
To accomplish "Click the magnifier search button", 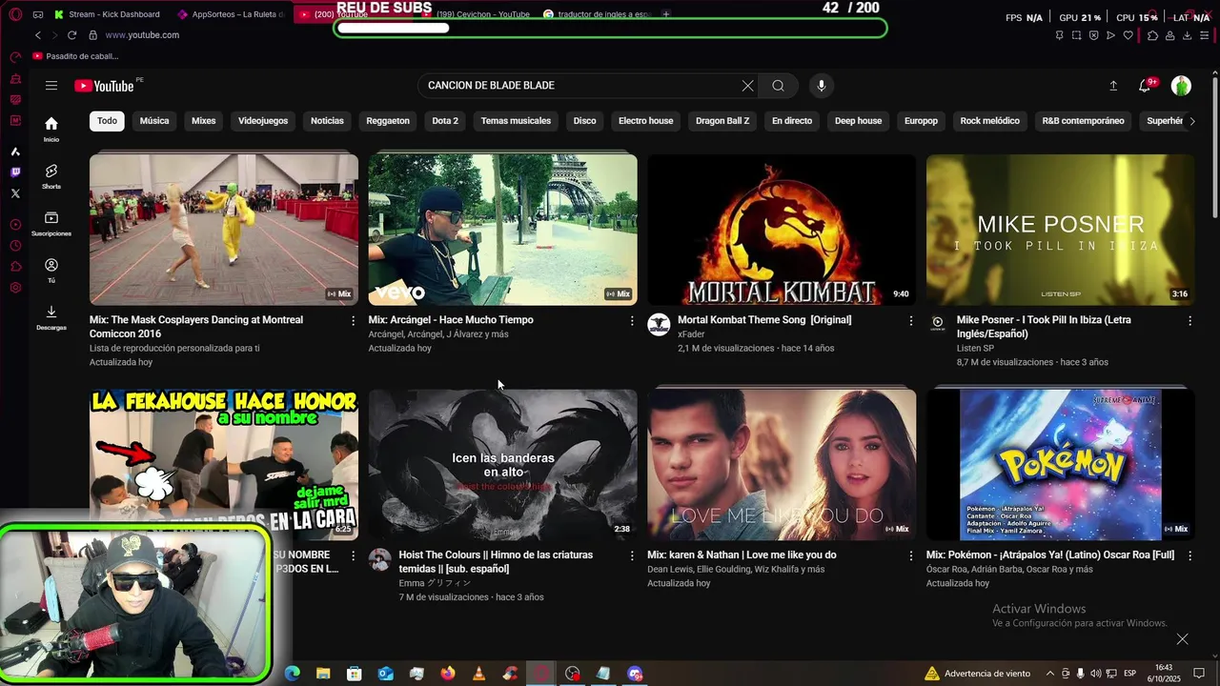I will coord(779,86).
